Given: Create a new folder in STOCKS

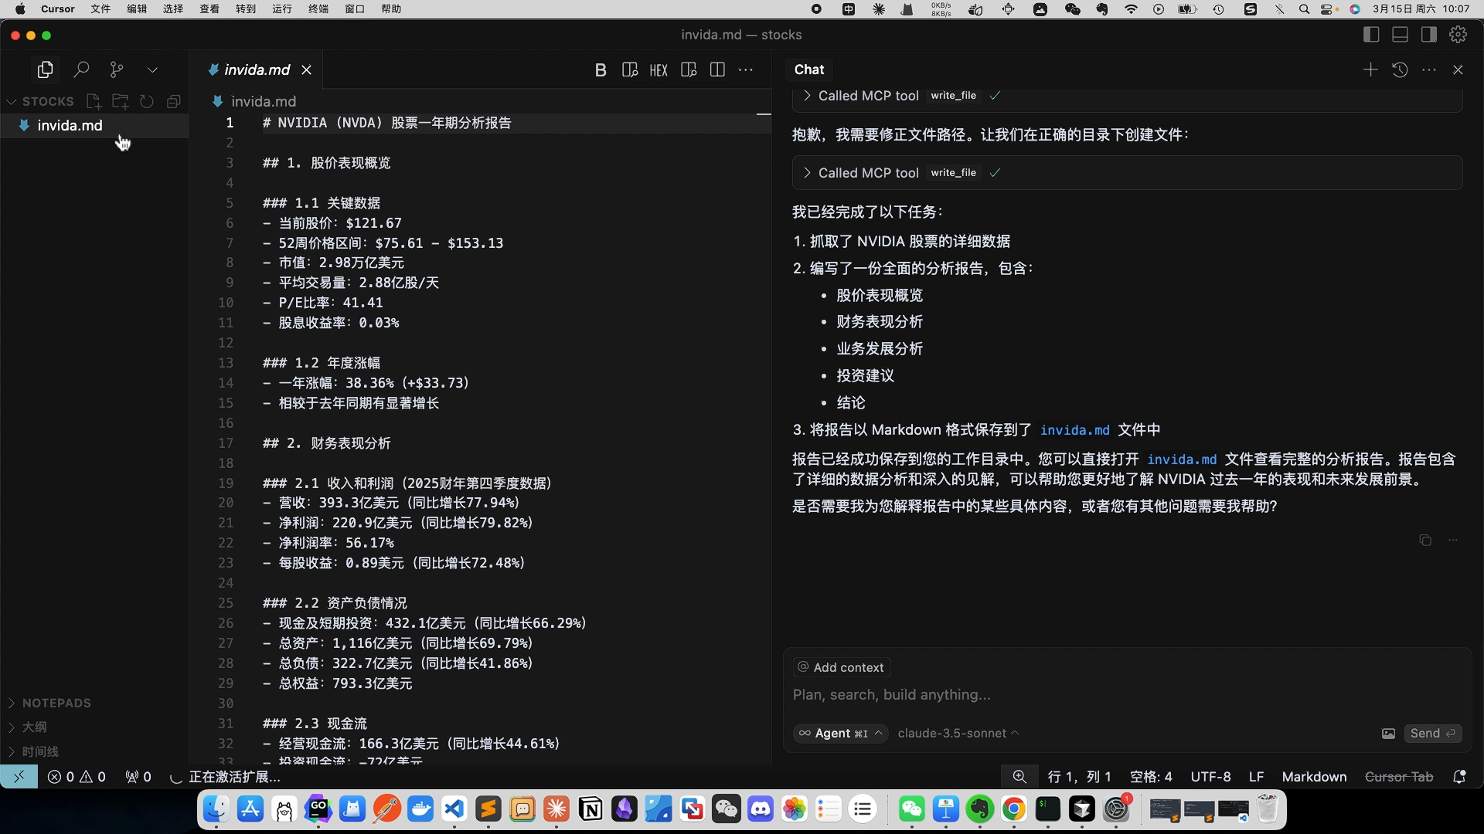Looking at the screenshot, I should (x=120, y=101).
